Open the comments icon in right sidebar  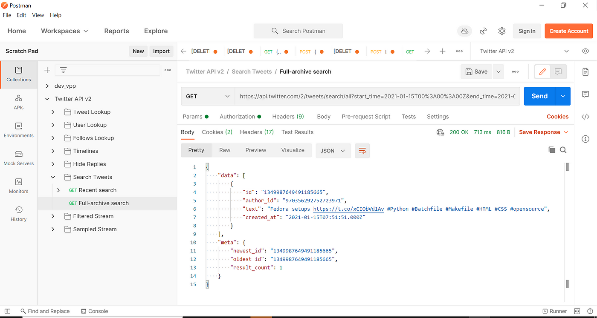tap(585, 94)
